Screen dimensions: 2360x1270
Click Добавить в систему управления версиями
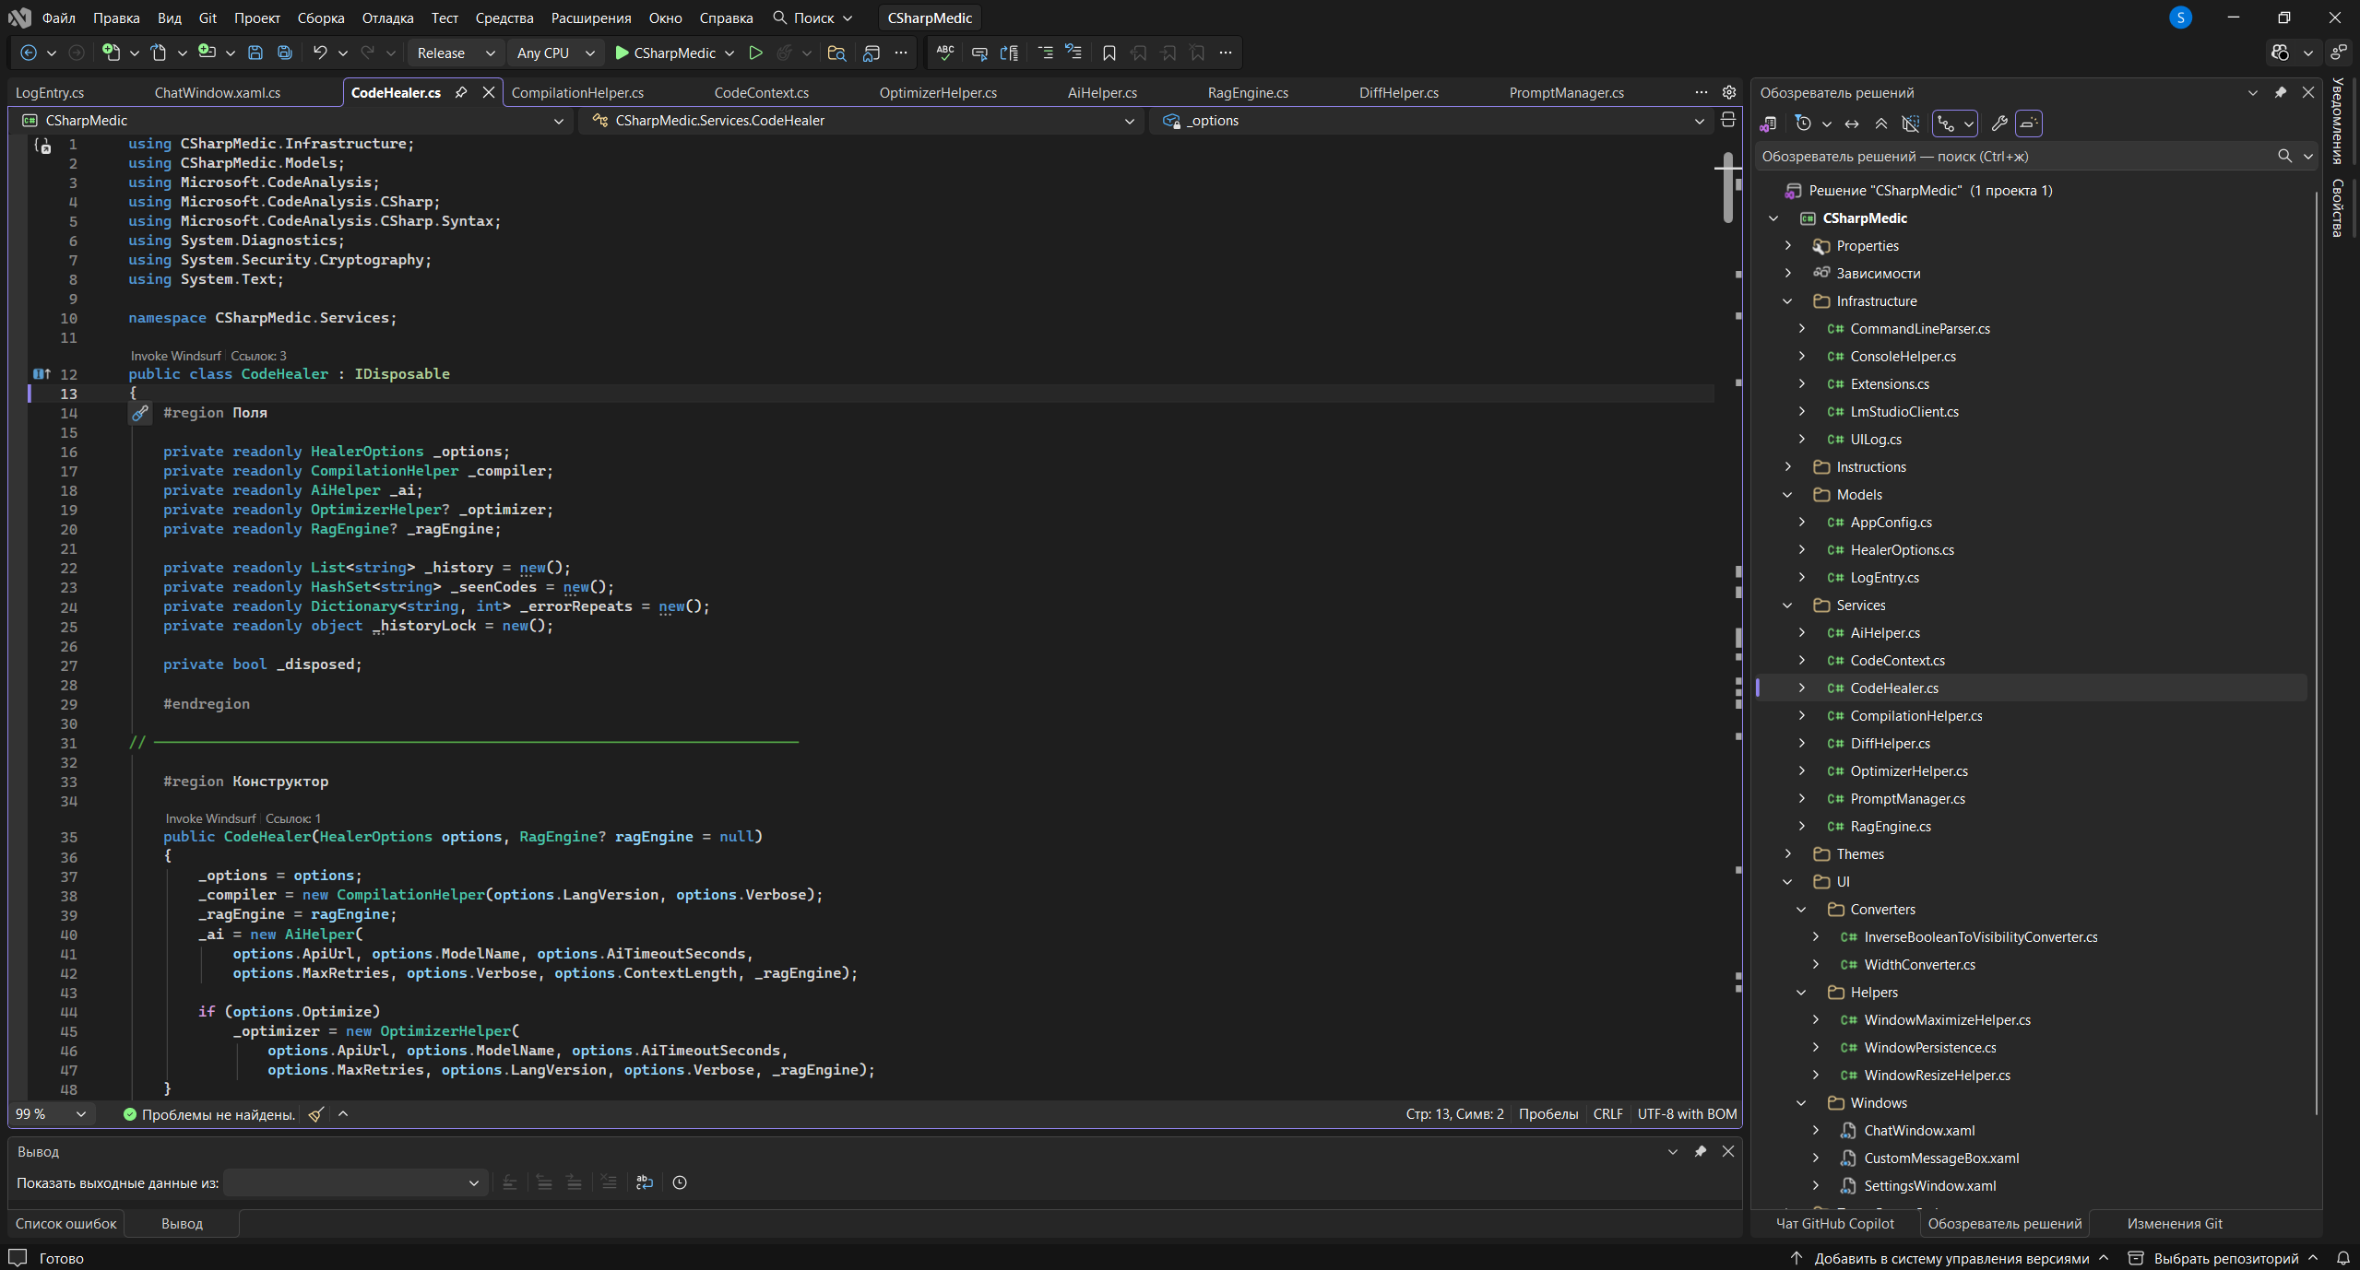[1951, 1258]
